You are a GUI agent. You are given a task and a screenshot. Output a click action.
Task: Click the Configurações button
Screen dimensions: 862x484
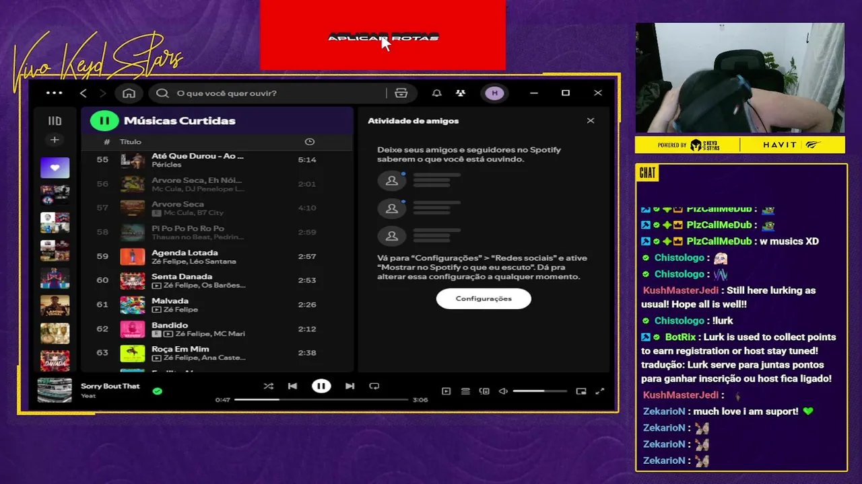click(x=484, y=298)
